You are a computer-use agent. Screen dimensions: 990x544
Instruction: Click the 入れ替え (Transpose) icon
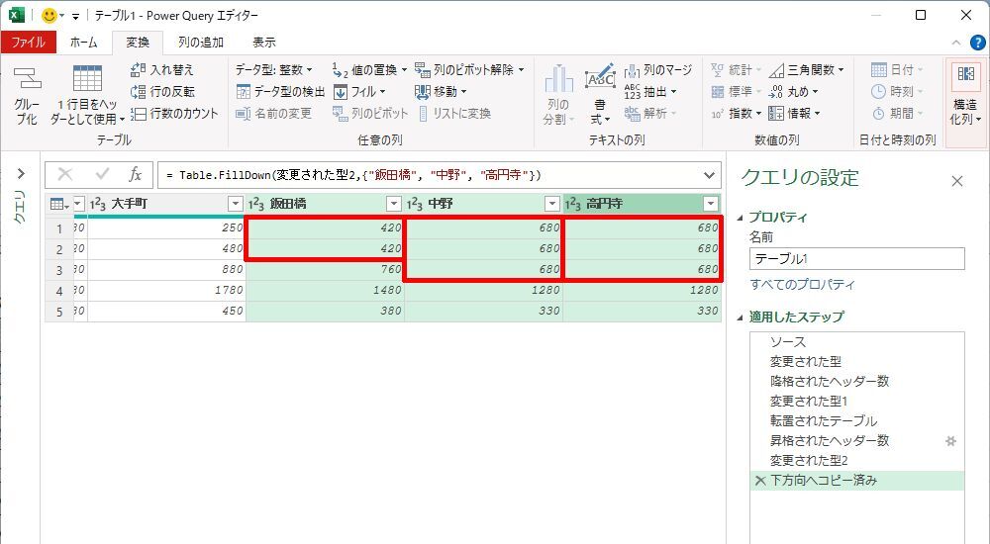coord(139,70)
